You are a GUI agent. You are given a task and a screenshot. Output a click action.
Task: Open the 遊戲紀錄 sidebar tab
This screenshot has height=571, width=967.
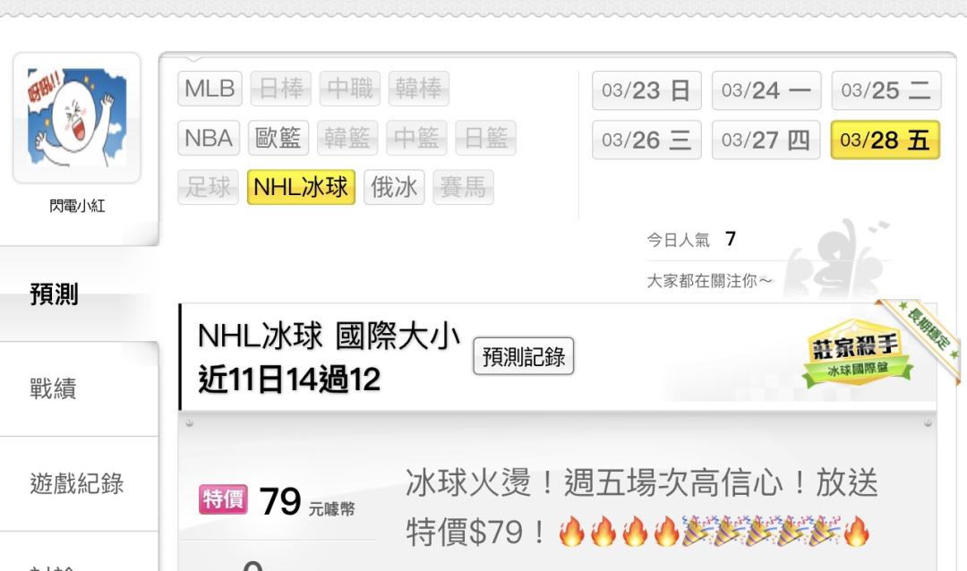(x=79, y=483)
